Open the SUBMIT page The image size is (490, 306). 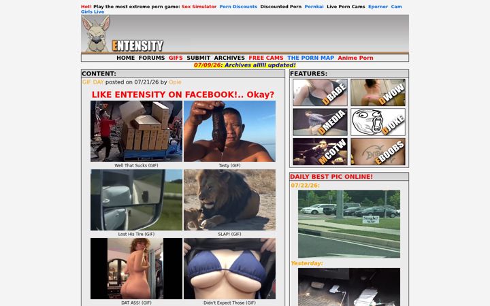pyautogui.click(x=199, y=58)
